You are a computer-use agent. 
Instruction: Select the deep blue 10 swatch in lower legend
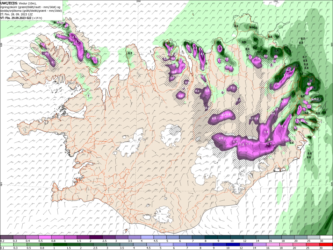point(233,245)
